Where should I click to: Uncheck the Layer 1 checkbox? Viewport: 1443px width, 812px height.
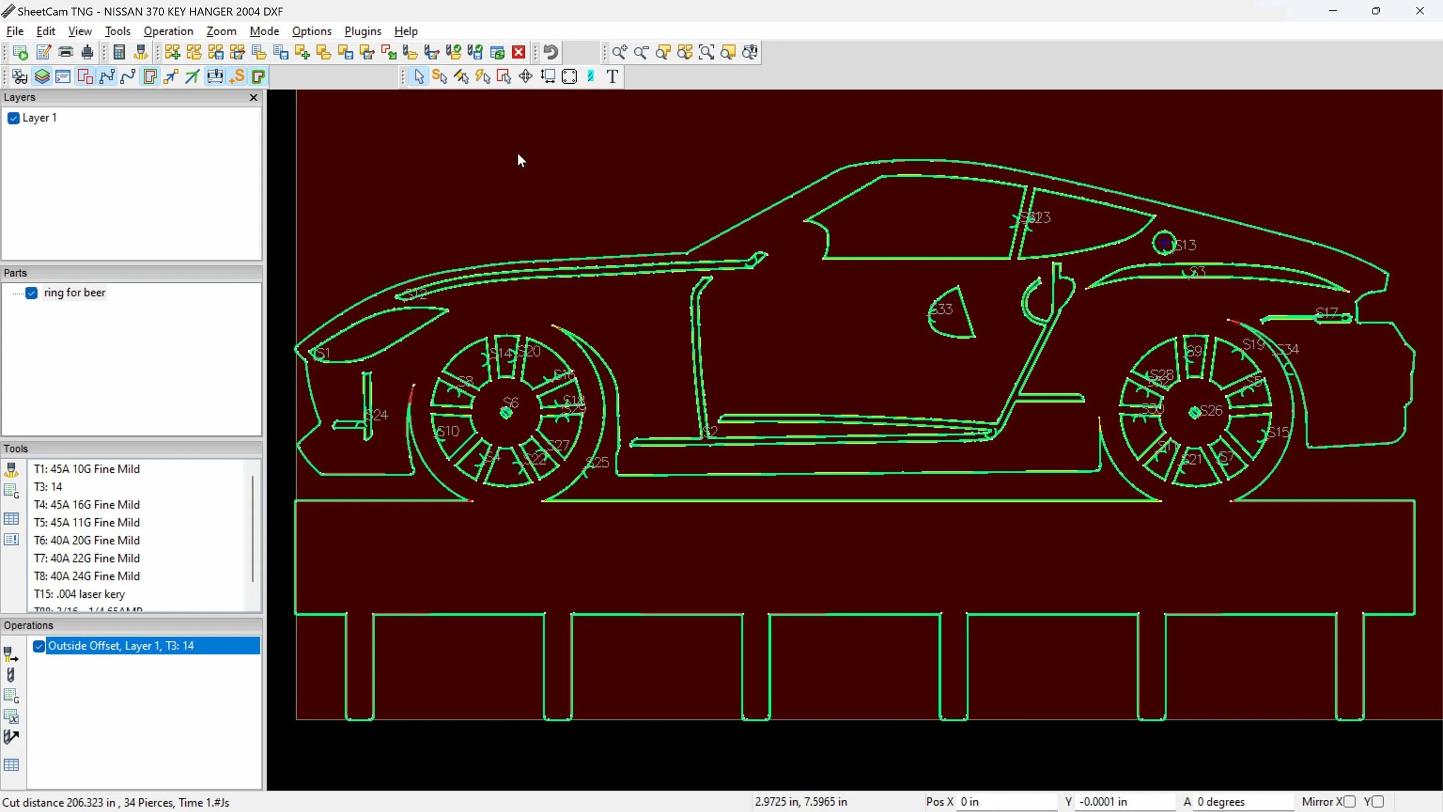tap(14, 118)
